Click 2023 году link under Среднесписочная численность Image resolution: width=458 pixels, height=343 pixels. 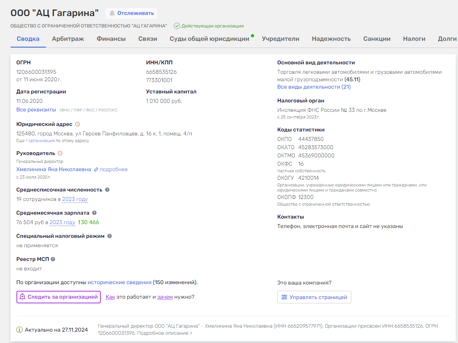click(x=75, y=199)
